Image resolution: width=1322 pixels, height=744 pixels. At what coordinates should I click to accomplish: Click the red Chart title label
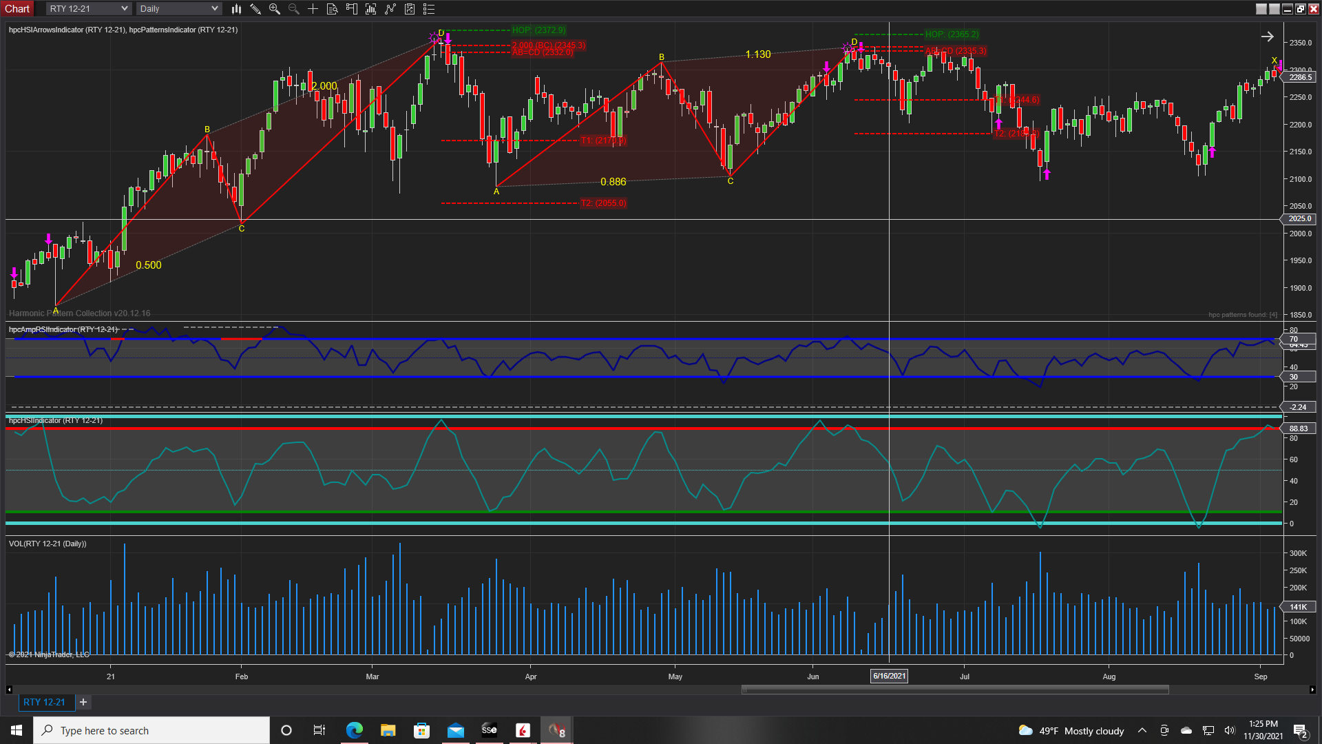[17, 9]
